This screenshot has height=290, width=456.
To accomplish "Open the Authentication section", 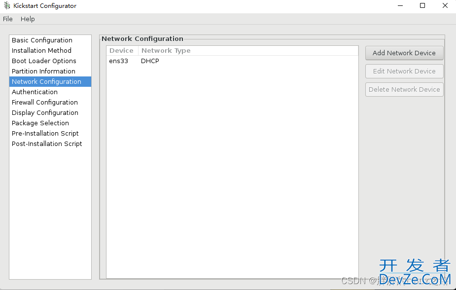I will click(50, 92).
